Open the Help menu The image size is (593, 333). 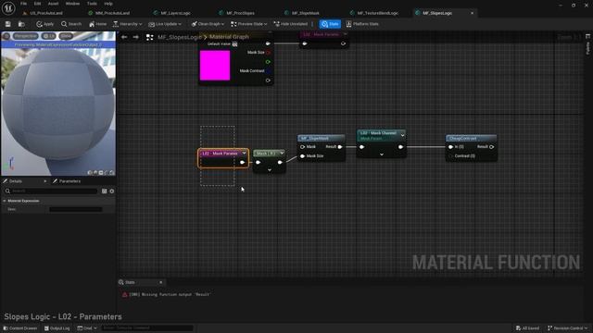pos(108,4)
